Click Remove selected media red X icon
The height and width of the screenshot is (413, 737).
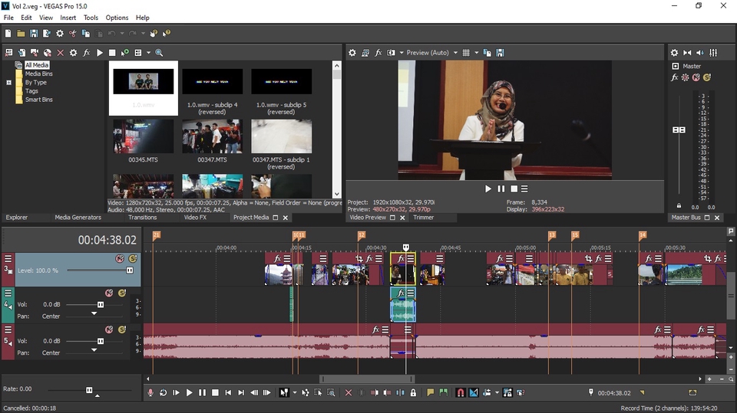point(60,53)
